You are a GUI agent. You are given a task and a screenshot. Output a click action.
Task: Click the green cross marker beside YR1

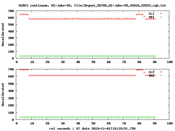tap(161, 17)
